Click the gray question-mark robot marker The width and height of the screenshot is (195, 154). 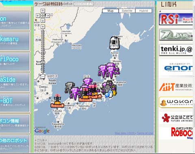tap(69, 88)
